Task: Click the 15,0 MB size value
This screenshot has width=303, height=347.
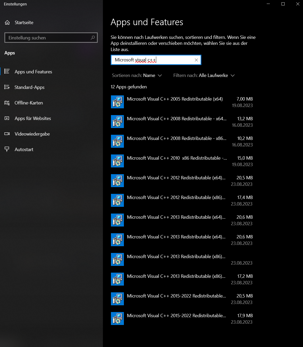Action: click(245, 158)
